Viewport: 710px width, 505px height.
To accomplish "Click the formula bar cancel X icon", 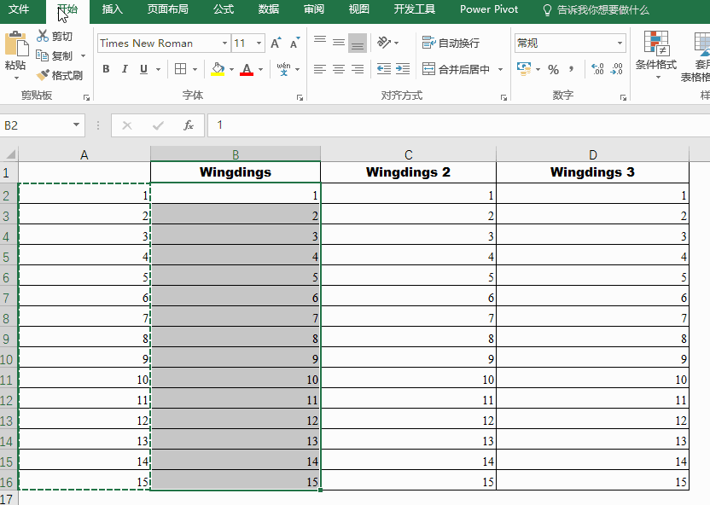I will (x=127, y=125).
